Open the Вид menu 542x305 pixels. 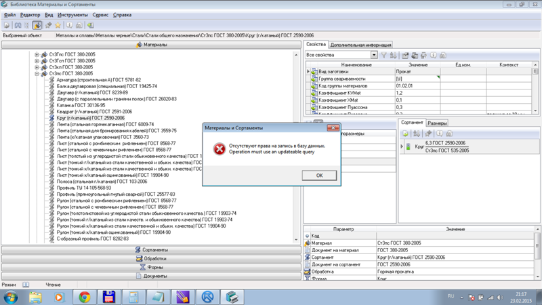[49, 15]
